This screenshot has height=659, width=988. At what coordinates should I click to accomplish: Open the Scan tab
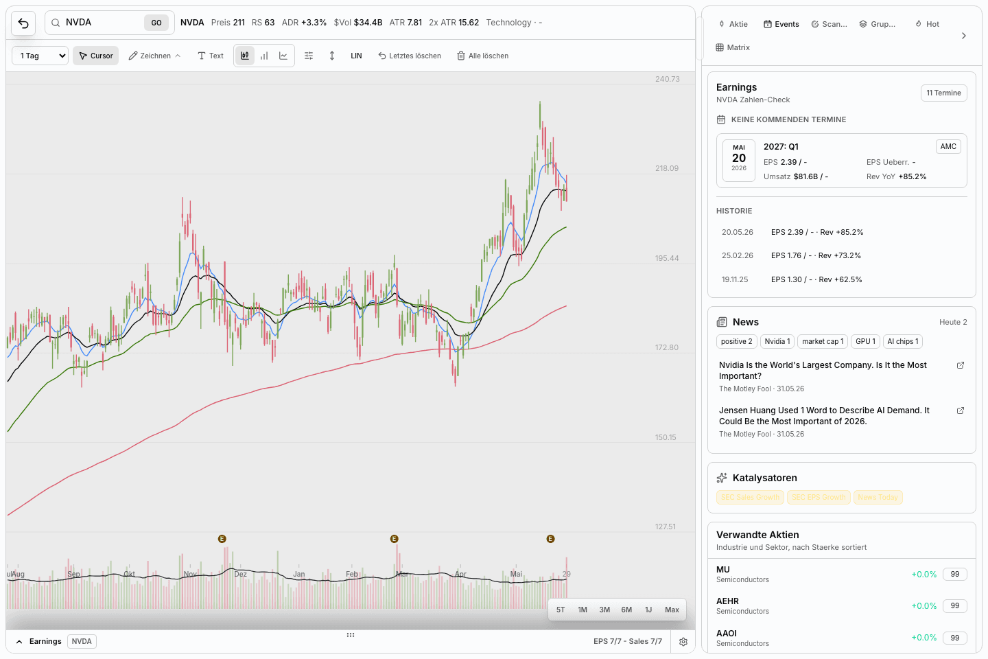point(829,24)
